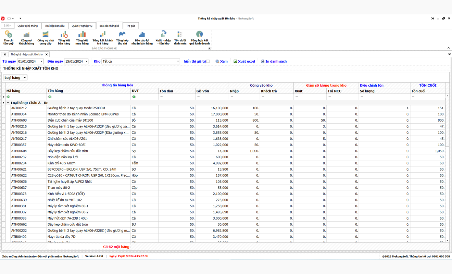Image resolution: width=452 pixels, height=274 pixels.
Task: Open Báo cáo lợi nhuận bán hàng
Action: click(142, 38)
